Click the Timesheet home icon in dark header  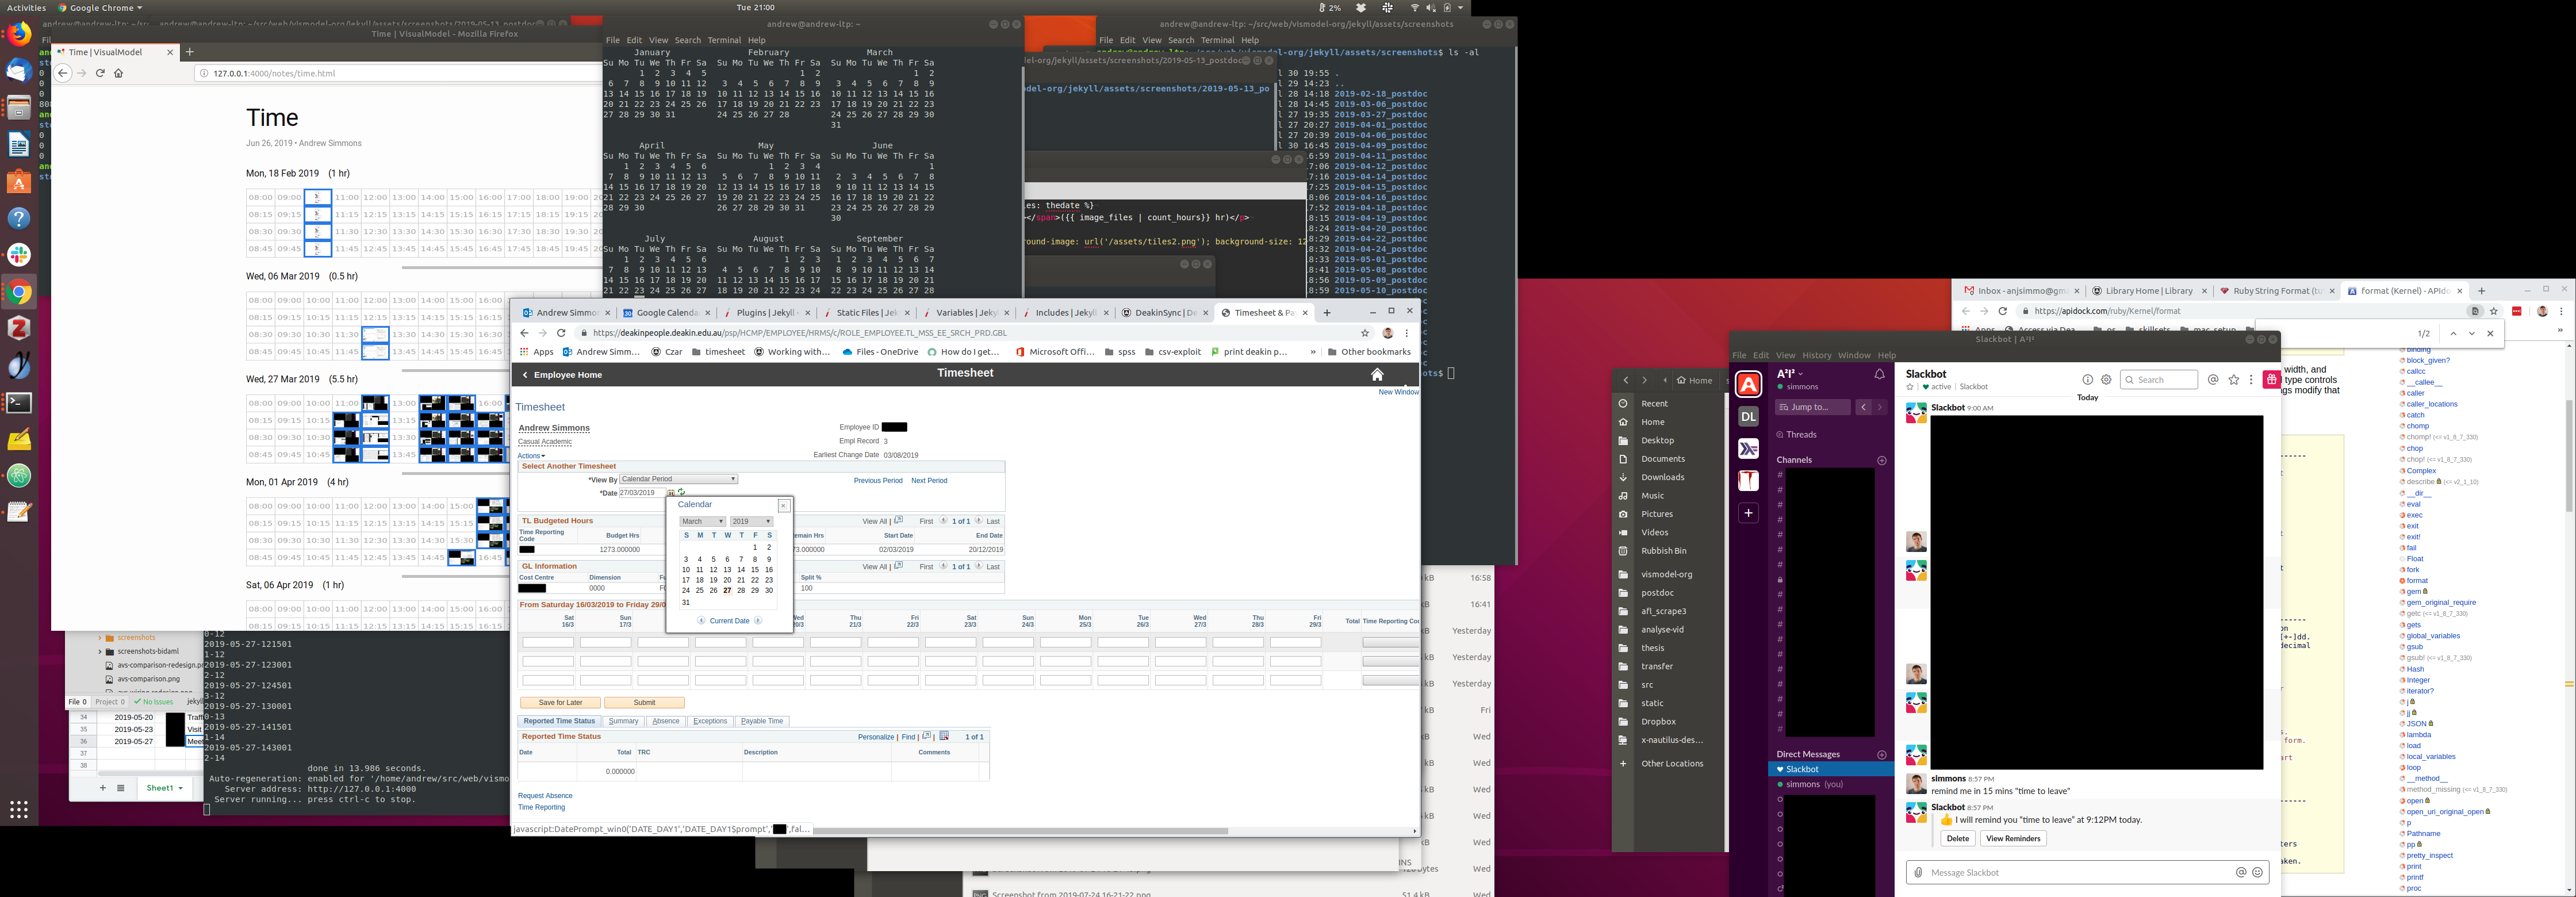pos(1377,374)
